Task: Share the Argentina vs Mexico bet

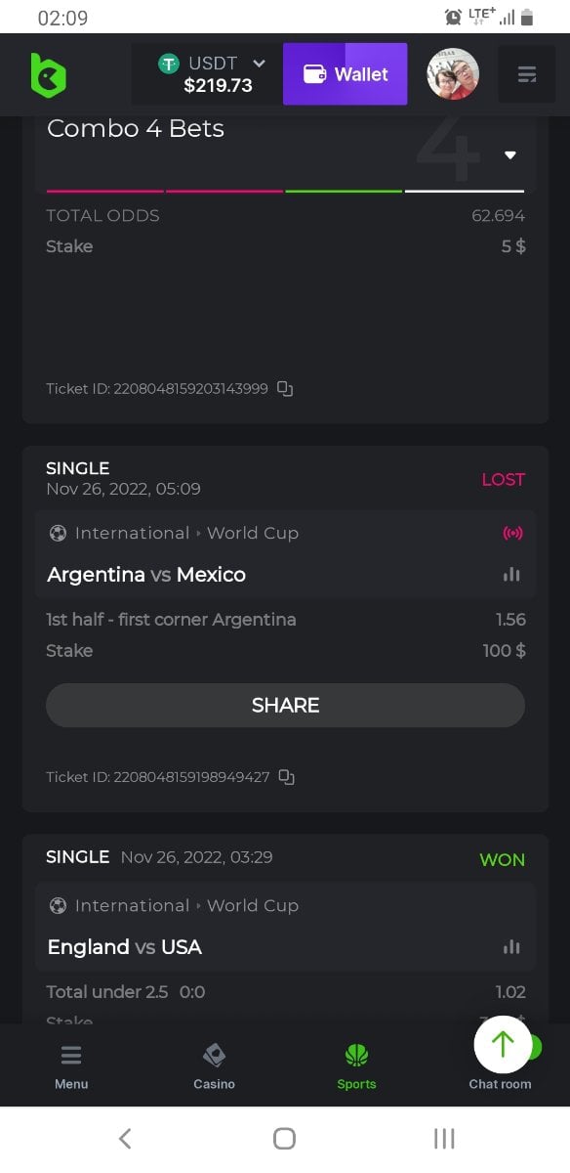Action: click(285, 705)
